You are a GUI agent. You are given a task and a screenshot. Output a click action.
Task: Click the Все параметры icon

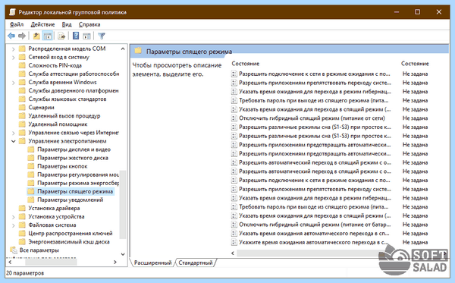click(x=14, y=250)
